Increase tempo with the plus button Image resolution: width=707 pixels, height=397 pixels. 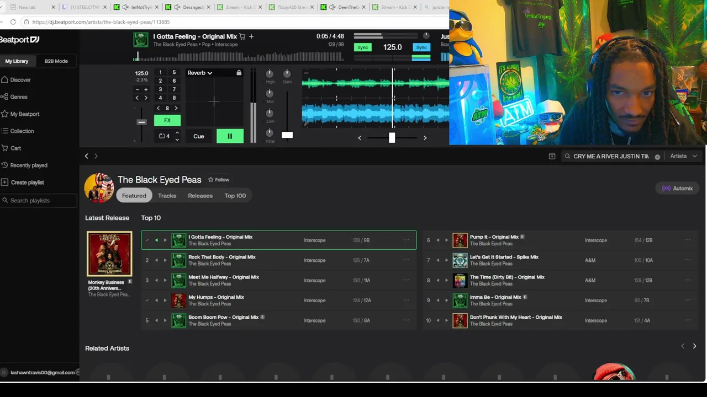pos(146,89)
